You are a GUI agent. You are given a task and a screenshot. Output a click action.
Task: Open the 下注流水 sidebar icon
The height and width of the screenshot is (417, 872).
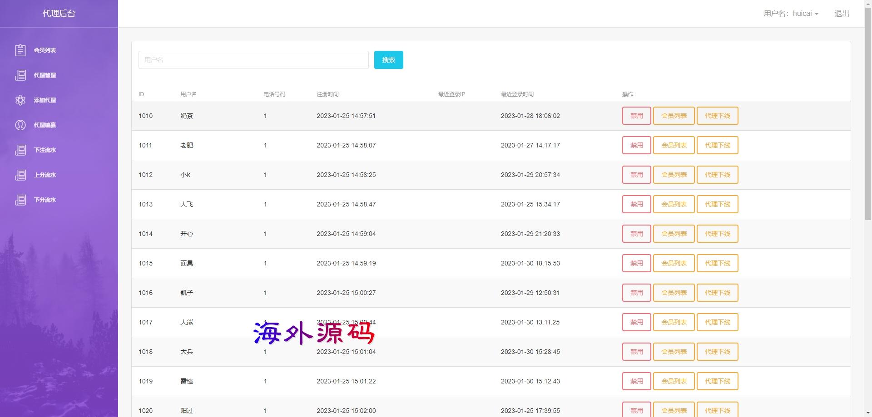pos(20,150)
